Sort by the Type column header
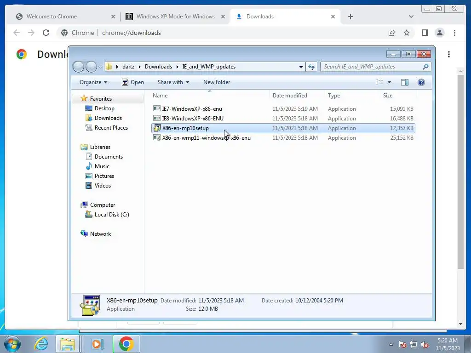 click(352, 96)
